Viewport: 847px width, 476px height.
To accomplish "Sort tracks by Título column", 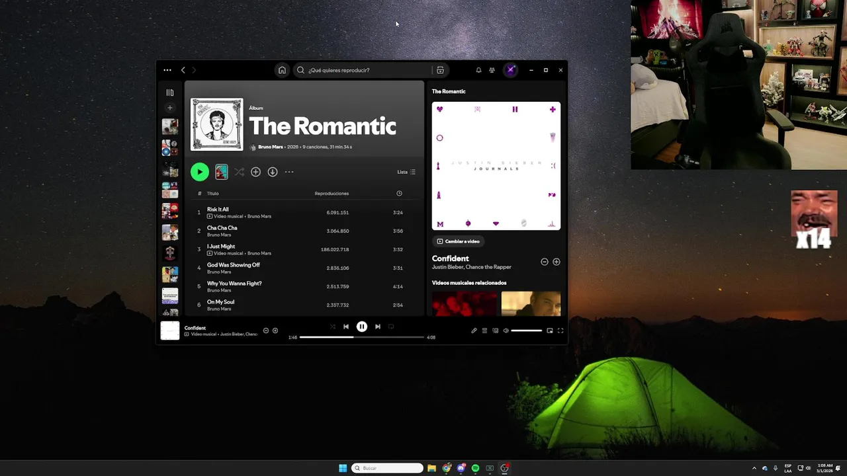I will pyautogui.click(x=212, y=194).
